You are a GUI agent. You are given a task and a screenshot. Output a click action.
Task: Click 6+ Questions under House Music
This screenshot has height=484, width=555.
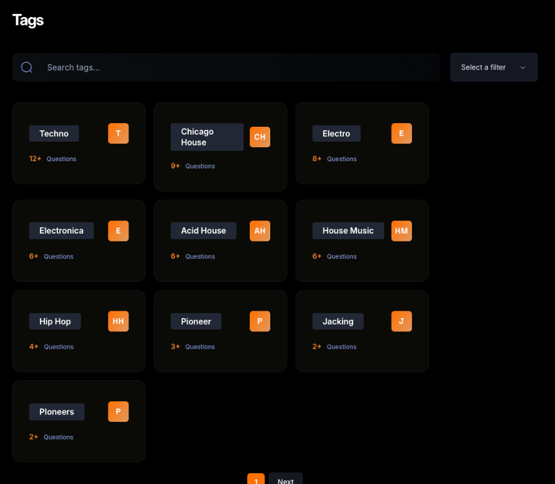point(334,256)
